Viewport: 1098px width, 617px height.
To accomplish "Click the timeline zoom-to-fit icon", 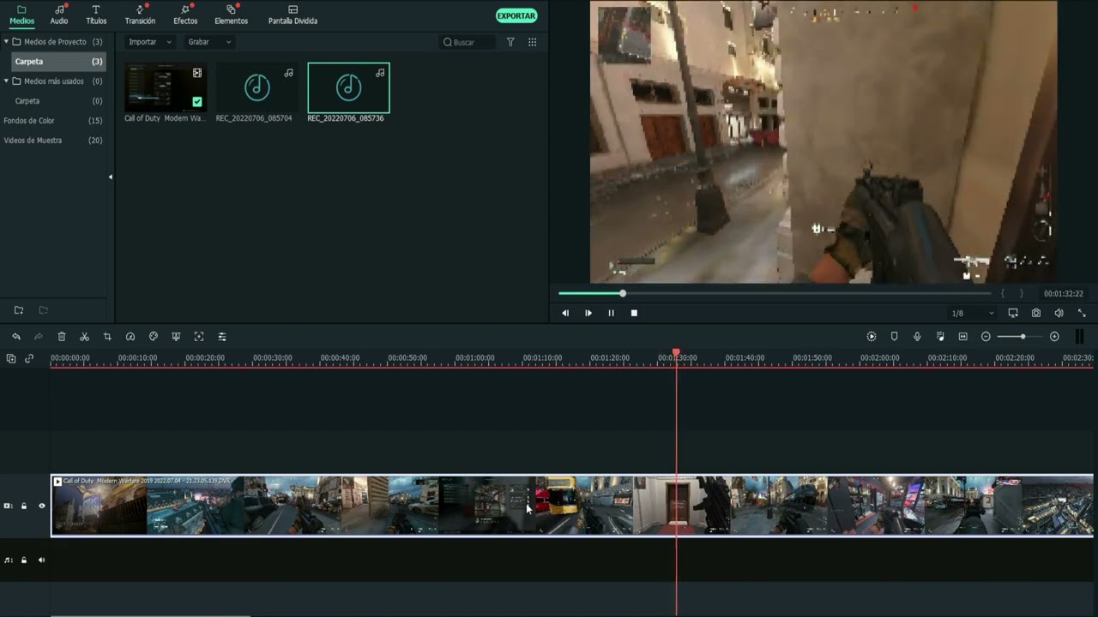I will tap(962, 337).
